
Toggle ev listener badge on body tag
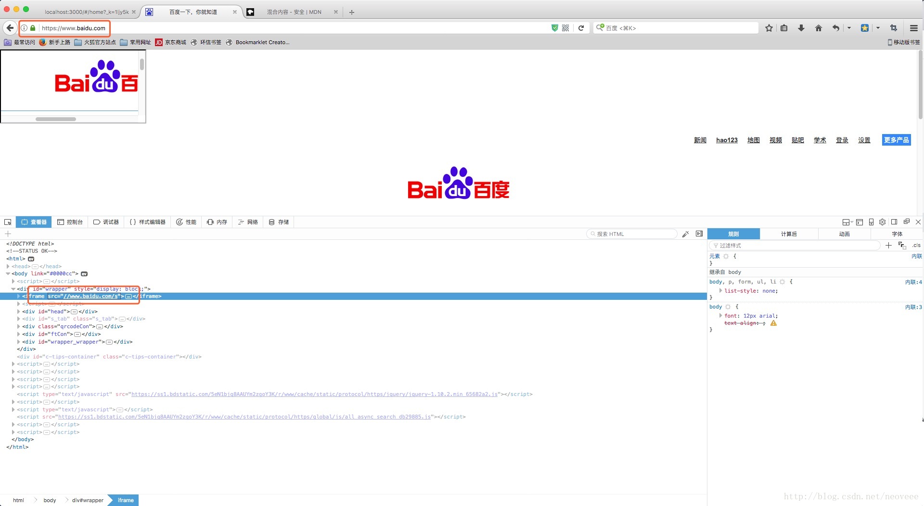coord(84,274)
